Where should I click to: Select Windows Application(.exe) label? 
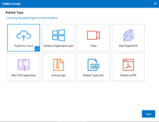59,46
